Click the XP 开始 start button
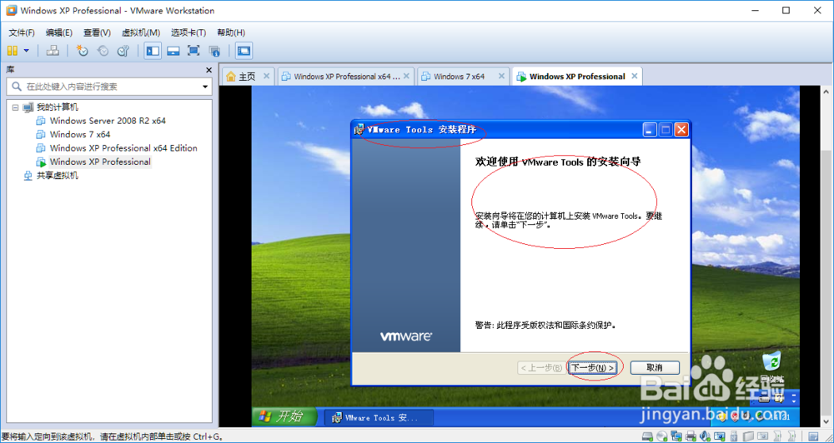834x443 pixels. point(284,417)
